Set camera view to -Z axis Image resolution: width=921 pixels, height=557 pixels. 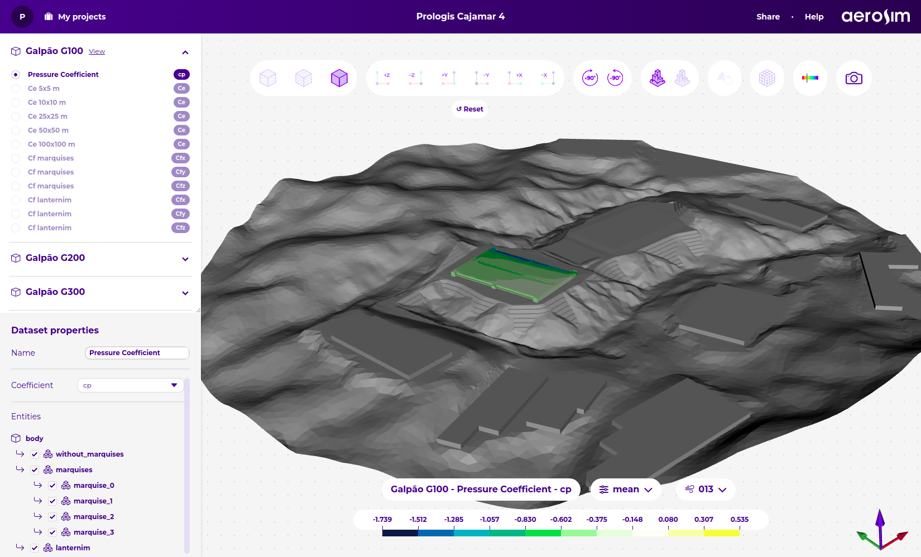tap(415, 78)
